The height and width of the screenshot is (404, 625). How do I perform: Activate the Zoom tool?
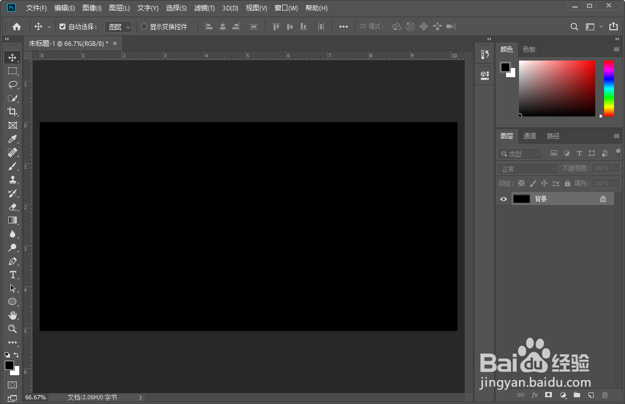[12, 329]
